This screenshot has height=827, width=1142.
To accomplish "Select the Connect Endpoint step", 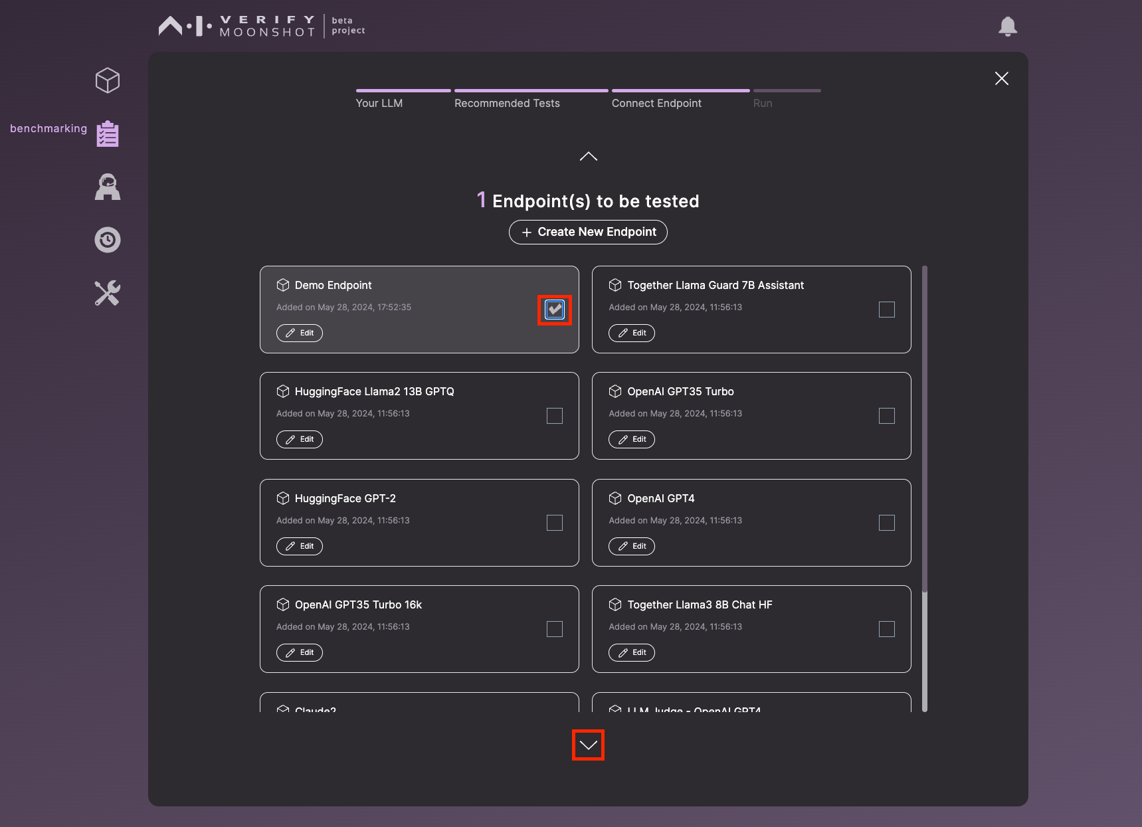I will click(656, 103).
